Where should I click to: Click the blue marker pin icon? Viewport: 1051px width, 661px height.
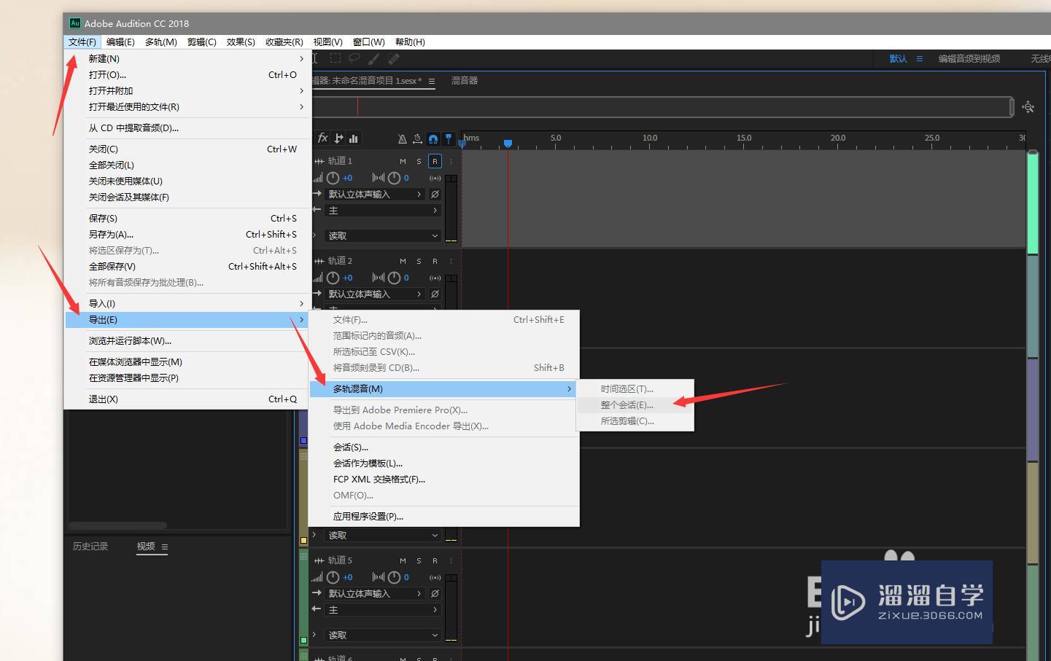tap(449, 138)
